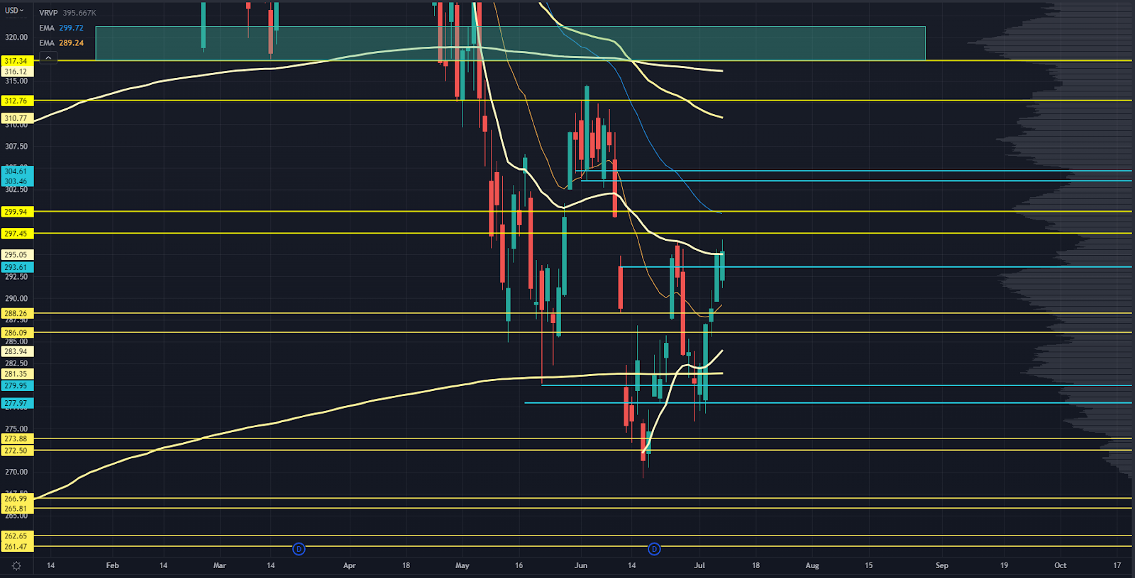This screenshot has height=578, width=1135.
Task: Click the dividend D marker in June
Action: click(654, 549)
